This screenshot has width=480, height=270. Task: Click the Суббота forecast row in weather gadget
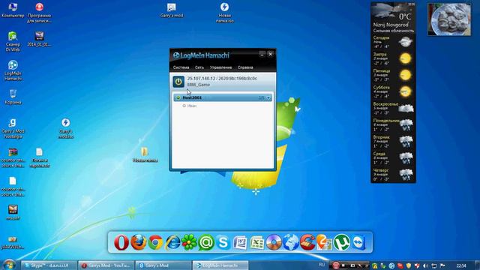(x=393, y=91)
